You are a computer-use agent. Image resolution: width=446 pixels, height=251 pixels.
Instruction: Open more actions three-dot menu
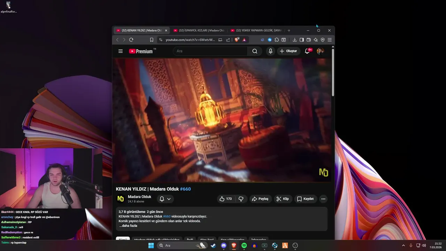[323, 199]
